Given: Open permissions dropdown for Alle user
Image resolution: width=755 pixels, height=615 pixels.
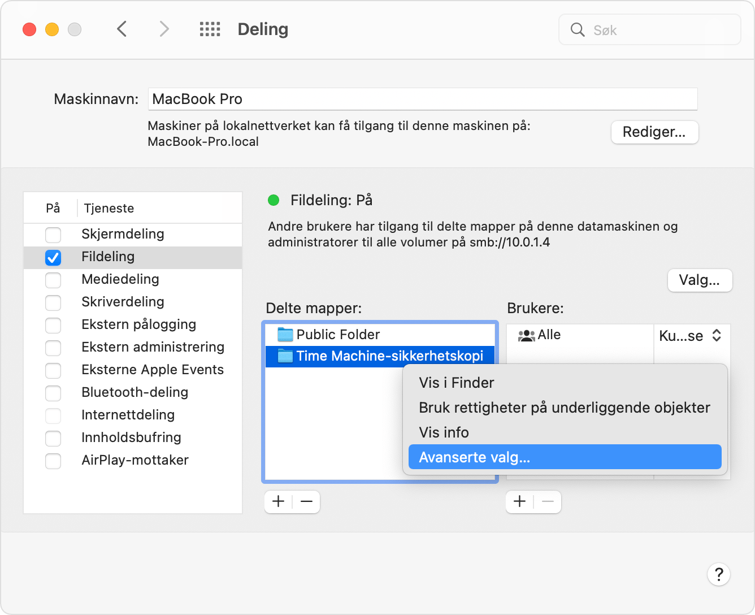Looking at the screenshot, I should pyautogui.click(x=691, y=336).
